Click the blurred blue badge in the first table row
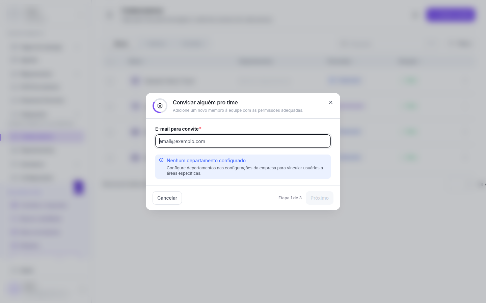 click(x=345, y=80)
